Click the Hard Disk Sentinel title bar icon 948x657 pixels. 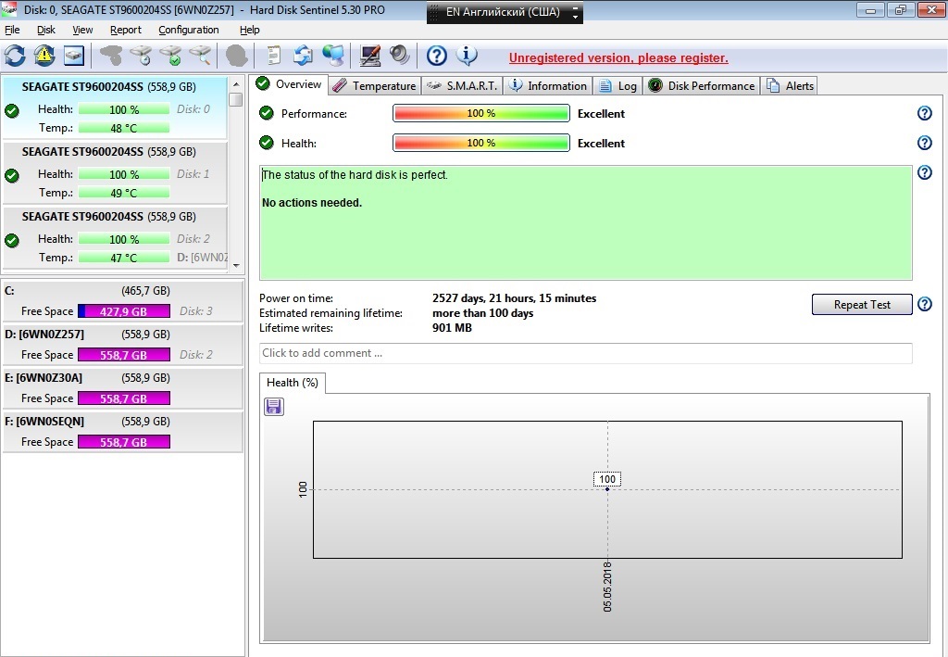pyautogui.click(x=9, y=9)
